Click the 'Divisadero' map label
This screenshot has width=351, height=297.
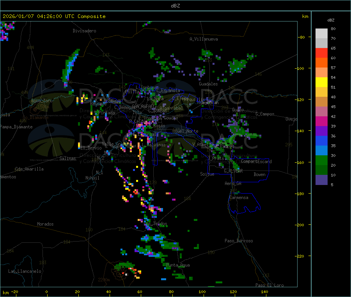point(84,31)
